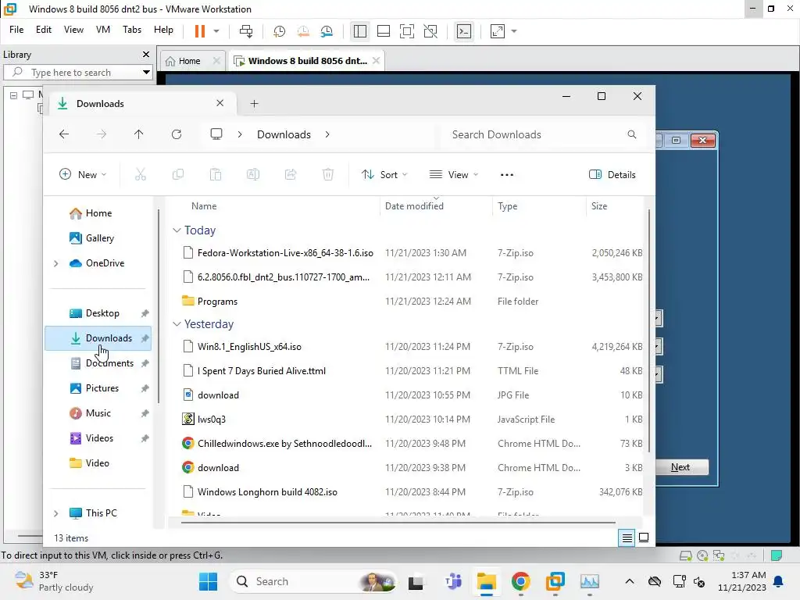
Task: Revert VM to previous snapshot
Action: [x=303, y=31]
